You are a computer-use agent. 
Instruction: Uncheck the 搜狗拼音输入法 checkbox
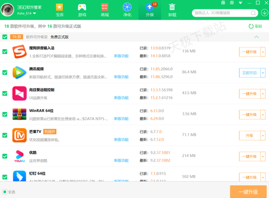[5, 52]
